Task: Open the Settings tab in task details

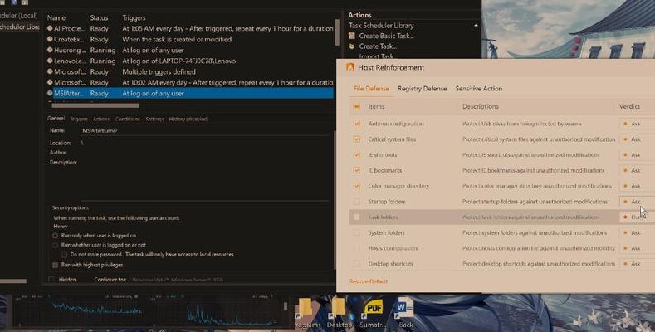Action: pos(154,119)
